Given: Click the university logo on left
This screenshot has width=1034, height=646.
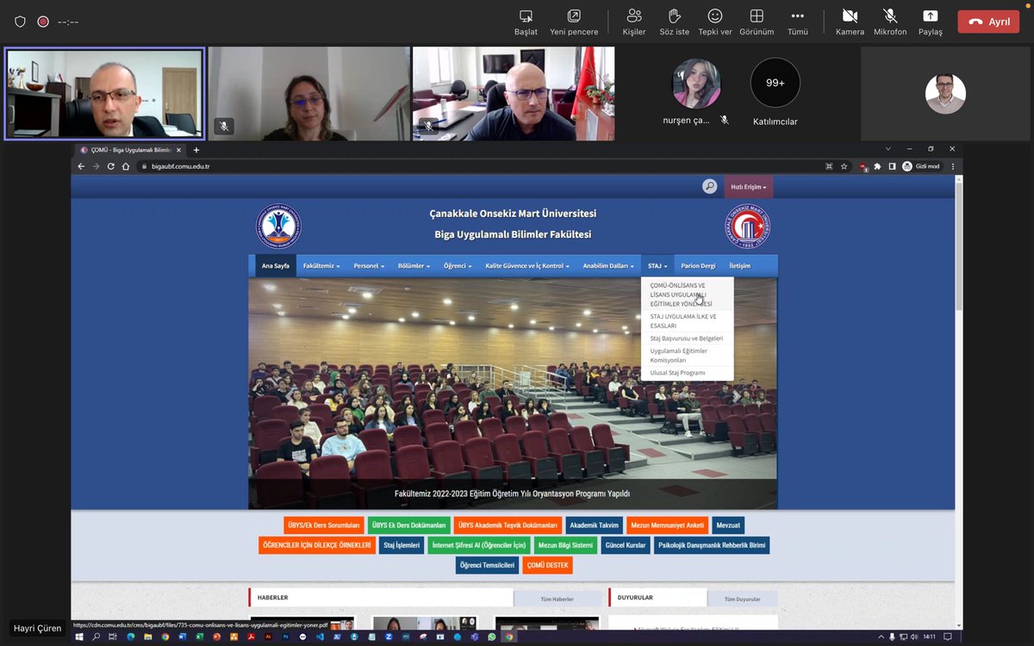Looking at the screenshot, I should (x=278, y=226).
